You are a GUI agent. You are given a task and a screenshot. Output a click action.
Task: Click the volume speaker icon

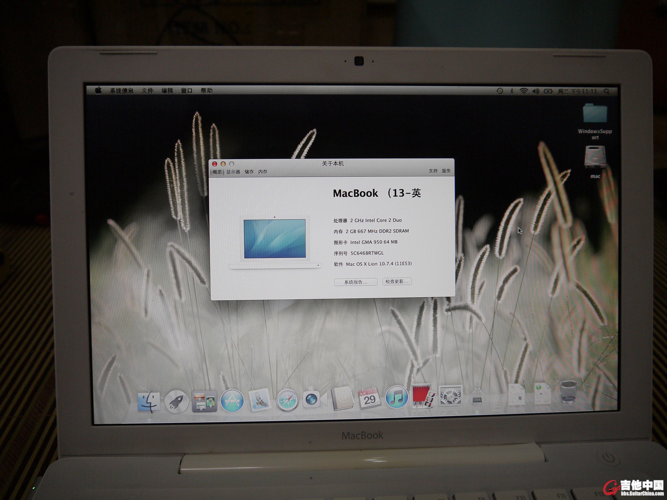[536, 91]
